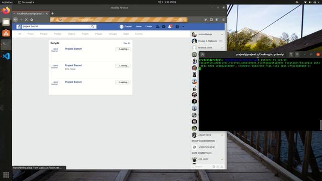This screenshot has width=322, height=181.
Task: Click chat sidebar search field
Action: tap(201, 166)
